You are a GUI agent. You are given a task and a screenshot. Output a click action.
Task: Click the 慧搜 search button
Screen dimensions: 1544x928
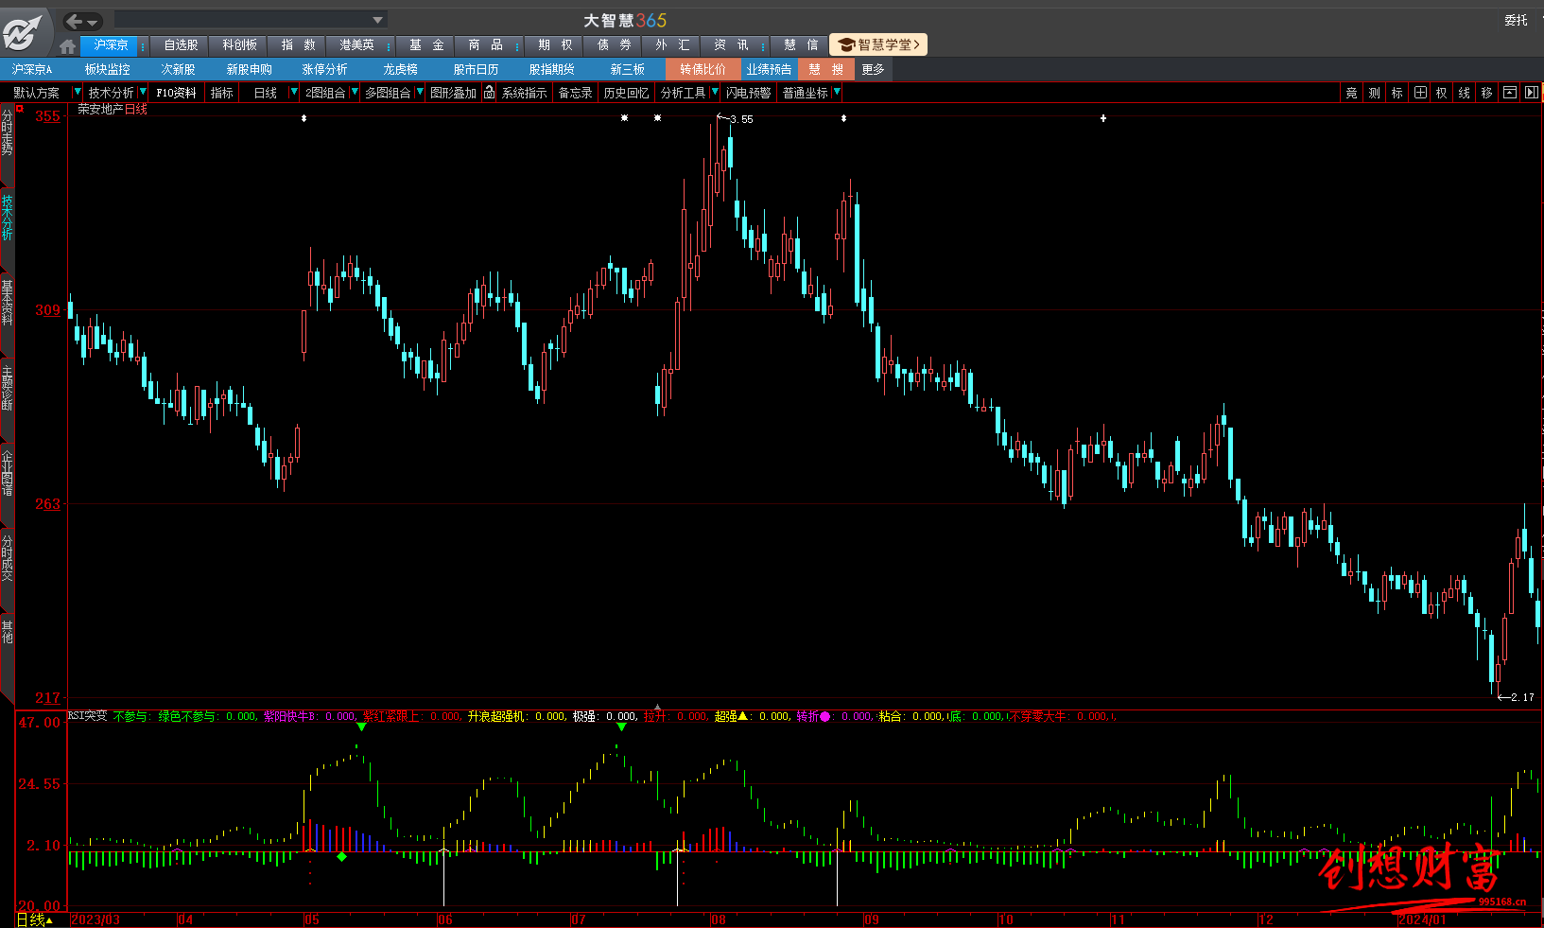(825, 69)
